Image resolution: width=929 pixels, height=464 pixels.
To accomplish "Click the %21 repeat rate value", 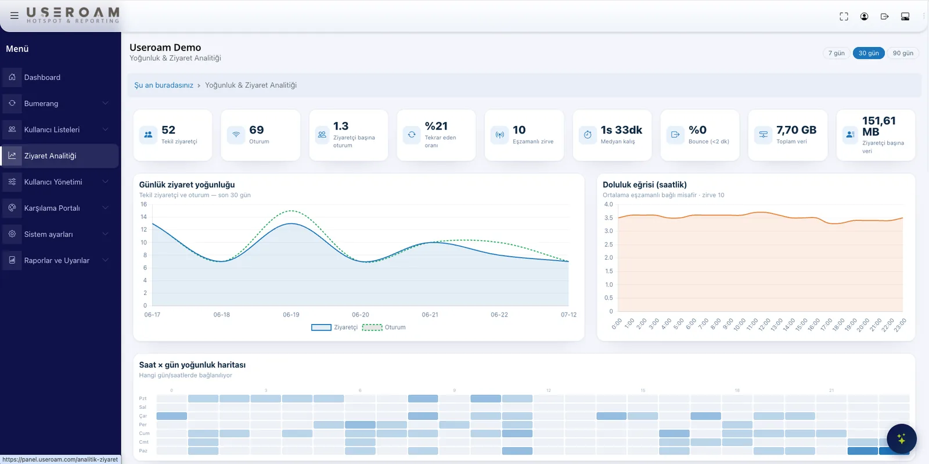I will click(x=436, y=126).
